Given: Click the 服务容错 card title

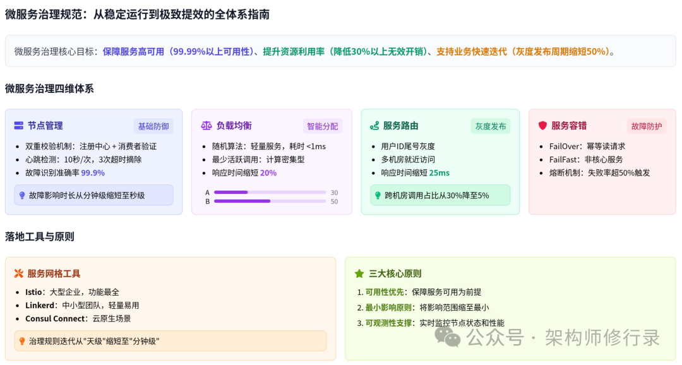Looking at the screenshot, I should click(x=569, y=126).
